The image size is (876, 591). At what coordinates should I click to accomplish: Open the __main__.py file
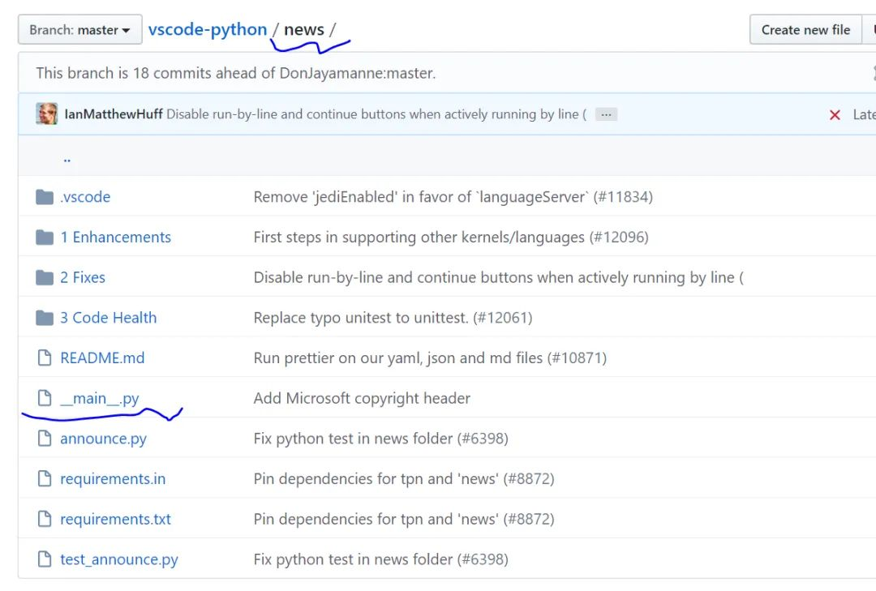(x=100, y=398)
